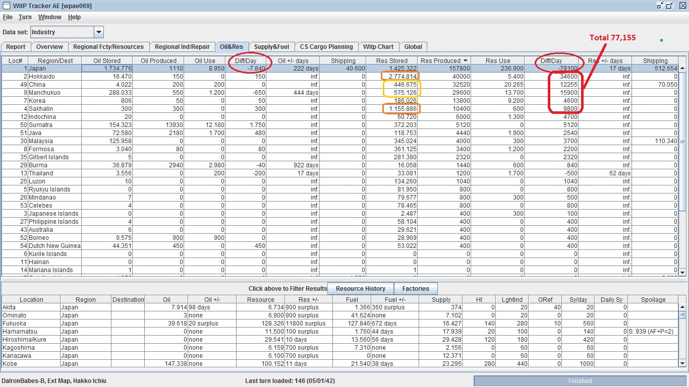Click the Factories button
The width and height of the screenshot is (689, 387).
[x=416, y=289]
